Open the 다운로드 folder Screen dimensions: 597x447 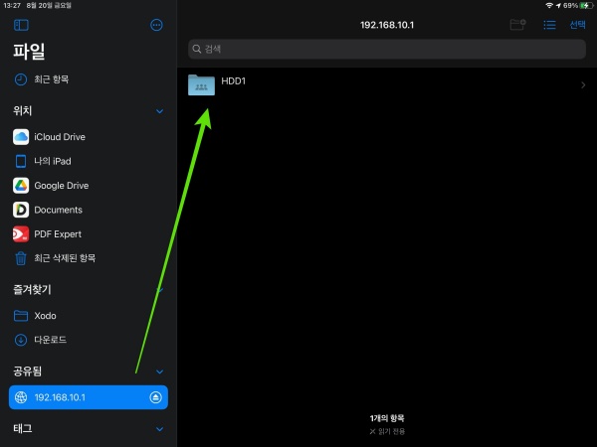(52, 340)
